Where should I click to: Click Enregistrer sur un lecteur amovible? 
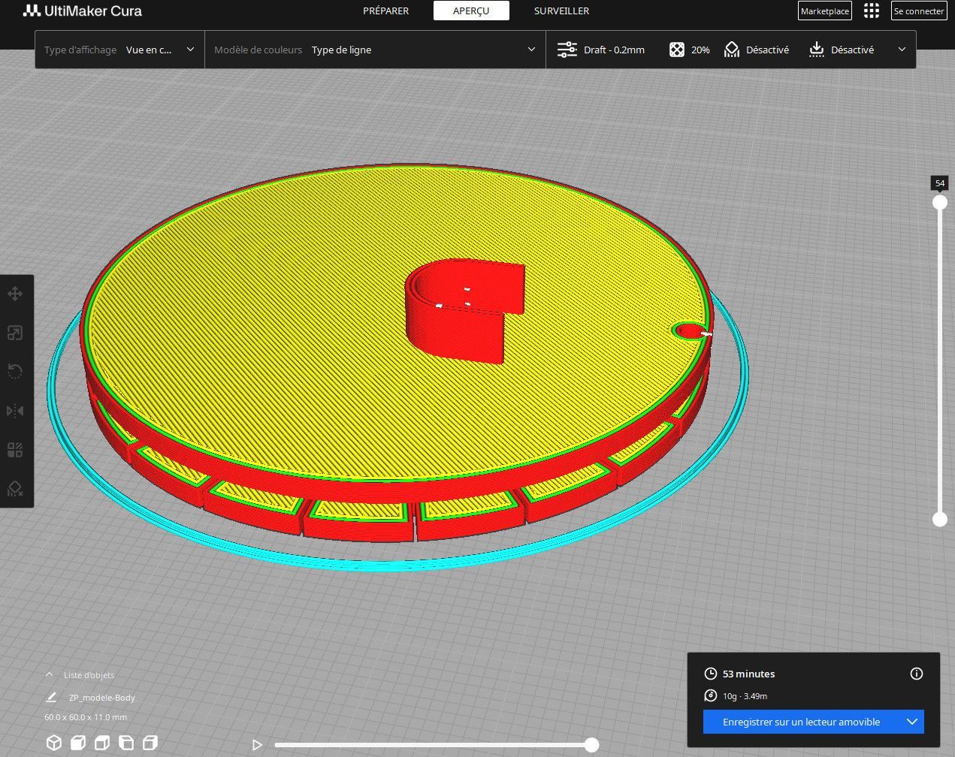coord(801,722)
